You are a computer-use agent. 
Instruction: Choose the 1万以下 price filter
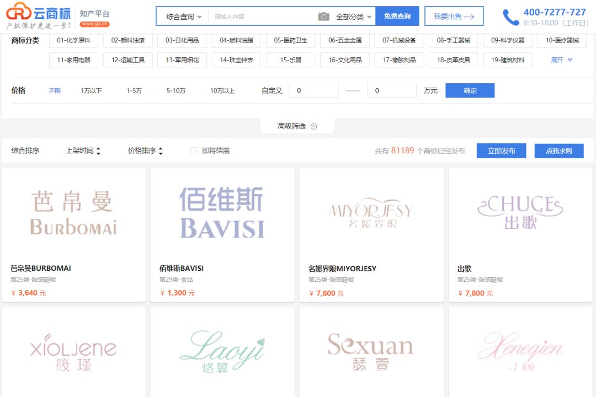click(x=91, y=91)
